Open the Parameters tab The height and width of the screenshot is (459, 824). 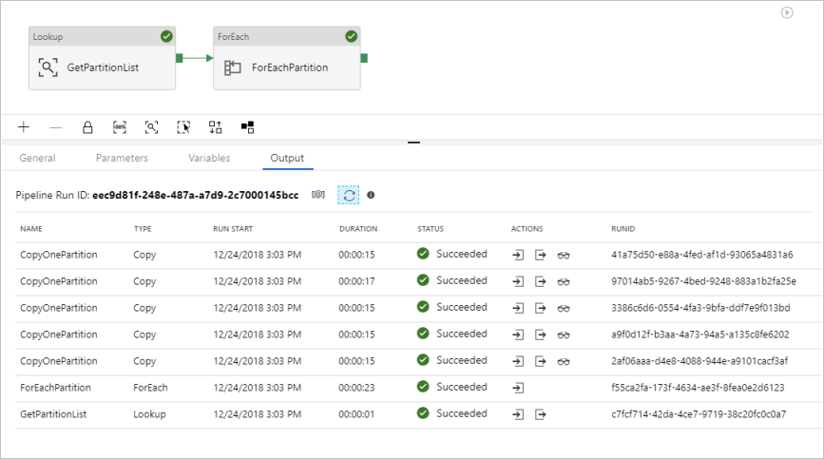[122, 158]
